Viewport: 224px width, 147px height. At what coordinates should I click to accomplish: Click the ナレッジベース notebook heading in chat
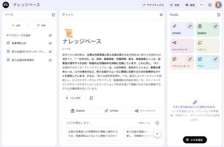82,42
